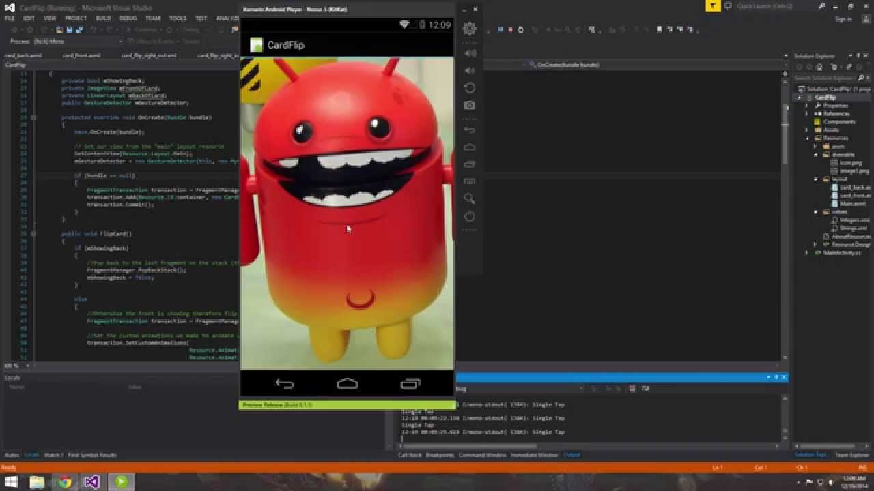Click Open File icon in Visual Studio toolbar
The width and height of the screenshot is (874, 491).
point(60,30)
